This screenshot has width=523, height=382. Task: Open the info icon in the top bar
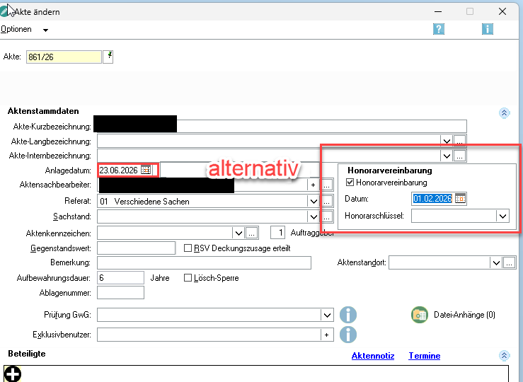pyautogui.click(x=488, y=29)
